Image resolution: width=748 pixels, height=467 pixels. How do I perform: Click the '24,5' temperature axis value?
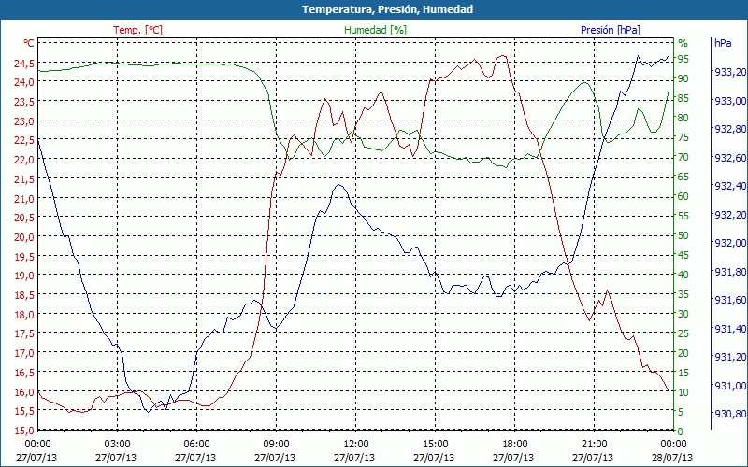coord(24,64)
